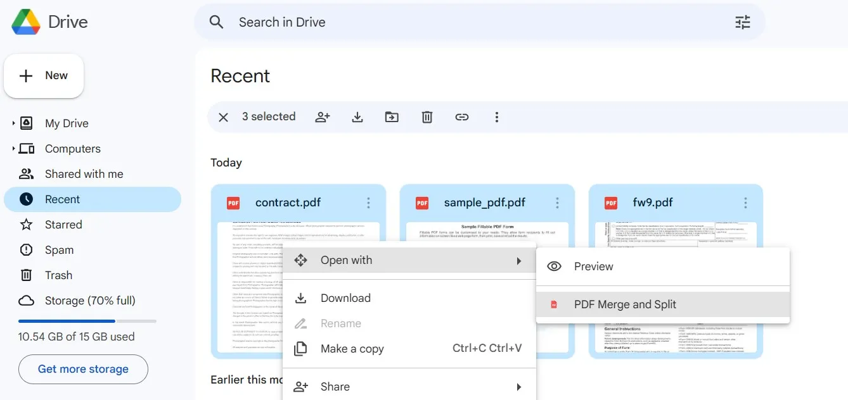Click the New button
Image resolution: width=848 pixels, height=400 pixels.
point(44,76)
